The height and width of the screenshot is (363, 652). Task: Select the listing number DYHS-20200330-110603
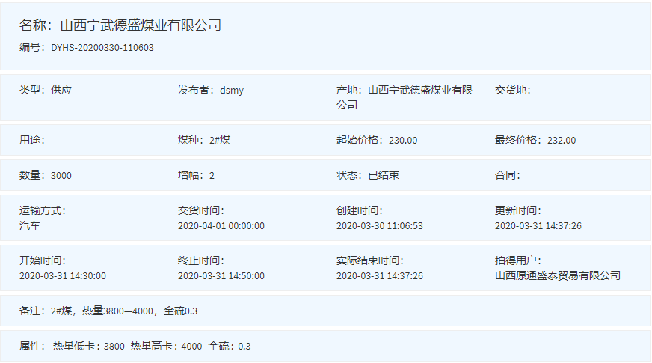pyautogui.click(x=102, y=48)
